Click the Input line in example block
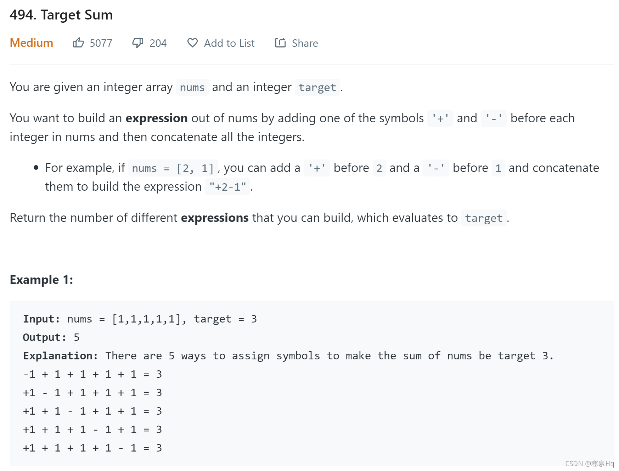This screenshot has width=619, height=471. pos(140,319)
